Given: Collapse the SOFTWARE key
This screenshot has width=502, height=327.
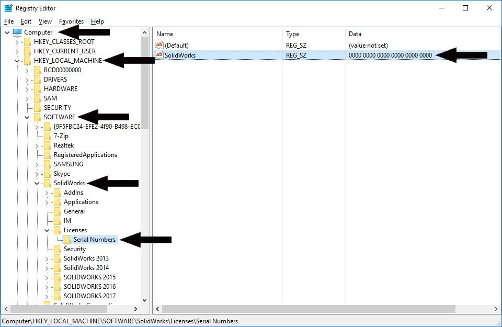Looking at the screenshot, I should point(27,118).
